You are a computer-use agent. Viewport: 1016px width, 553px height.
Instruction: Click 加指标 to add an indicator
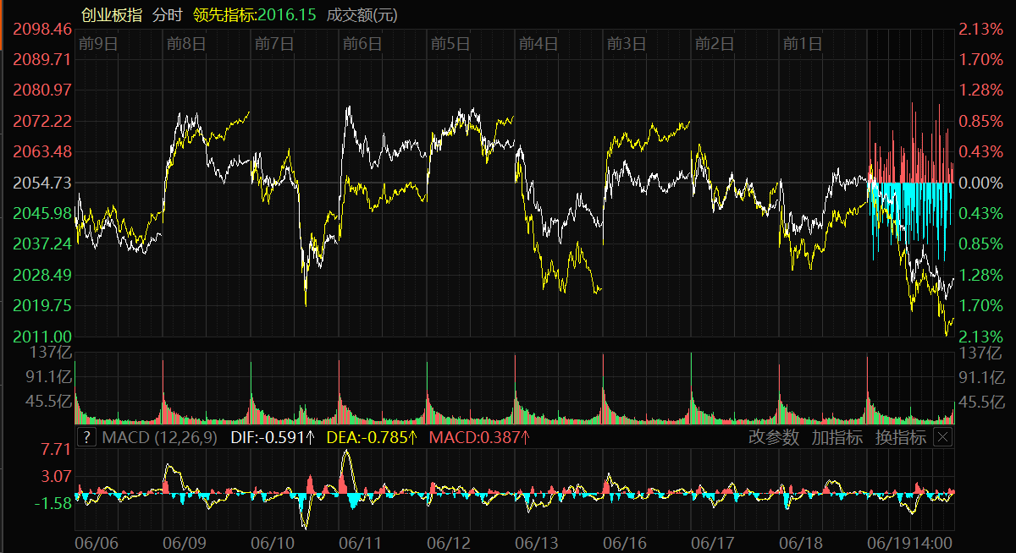point(837,437)
